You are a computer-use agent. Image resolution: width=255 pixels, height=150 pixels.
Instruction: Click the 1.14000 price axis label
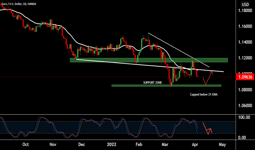[245, 42]
